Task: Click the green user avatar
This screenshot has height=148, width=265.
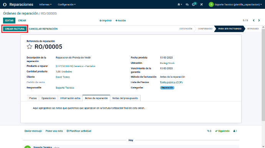Action: [x=211, y=5]
